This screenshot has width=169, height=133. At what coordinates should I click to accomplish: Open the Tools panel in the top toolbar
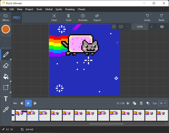[68, 18]
